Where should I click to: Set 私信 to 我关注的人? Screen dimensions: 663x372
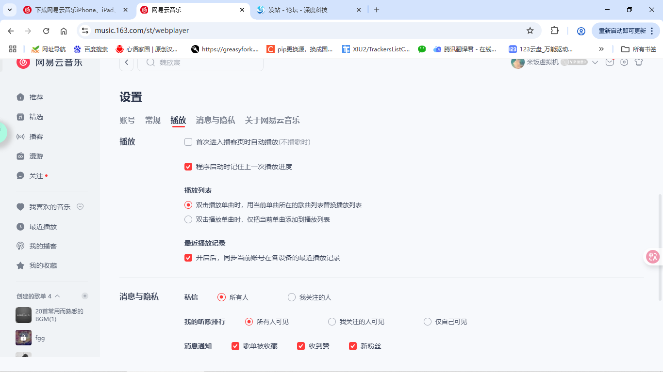click(x=292, y=297)
